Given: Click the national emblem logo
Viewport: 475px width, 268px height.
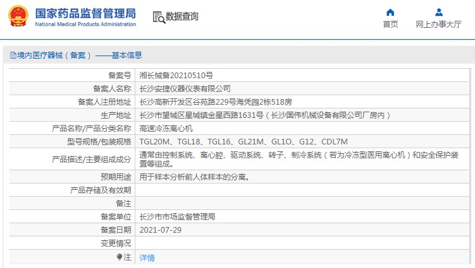Looking at the screenshot, I should click(x=18, y=16).
